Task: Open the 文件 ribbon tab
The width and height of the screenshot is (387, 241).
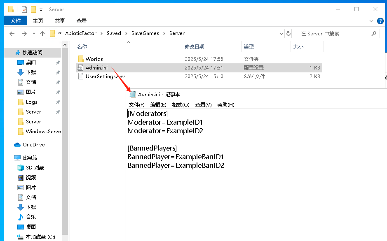Action: pos(16,21)
